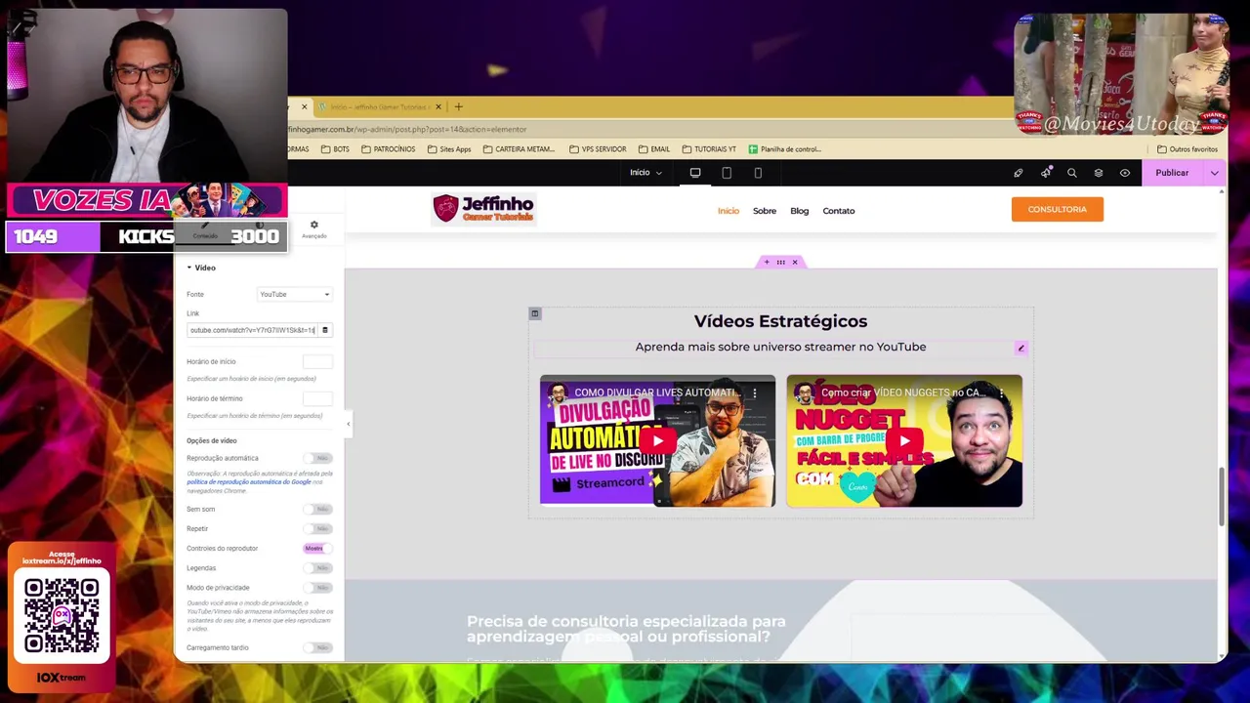Toggle Legendas switch
The height and width of the screenshot is (703, 1250).
(317, 567)
